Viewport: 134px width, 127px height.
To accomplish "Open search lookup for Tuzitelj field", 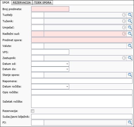I will point(130,15).
